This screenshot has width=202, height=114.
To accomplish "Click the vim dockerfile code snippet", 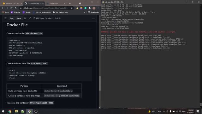I will pos(34,33).
